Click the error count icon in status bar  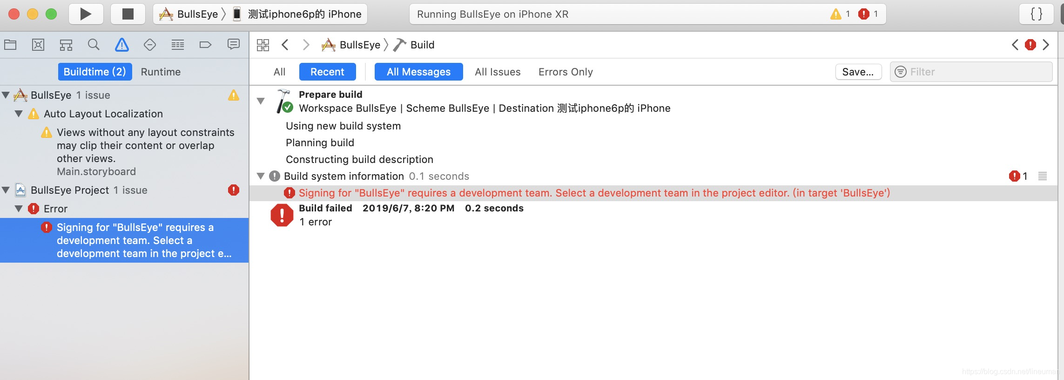coord(864,14)
